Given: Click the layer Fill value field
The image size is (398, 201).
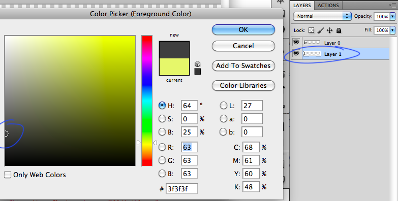Looking at the screenshot, I should click(382, 30).
